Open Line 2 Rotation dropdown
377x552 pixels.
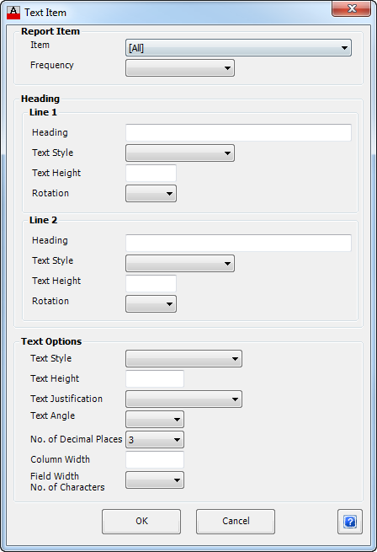click(x=151, y=304)
